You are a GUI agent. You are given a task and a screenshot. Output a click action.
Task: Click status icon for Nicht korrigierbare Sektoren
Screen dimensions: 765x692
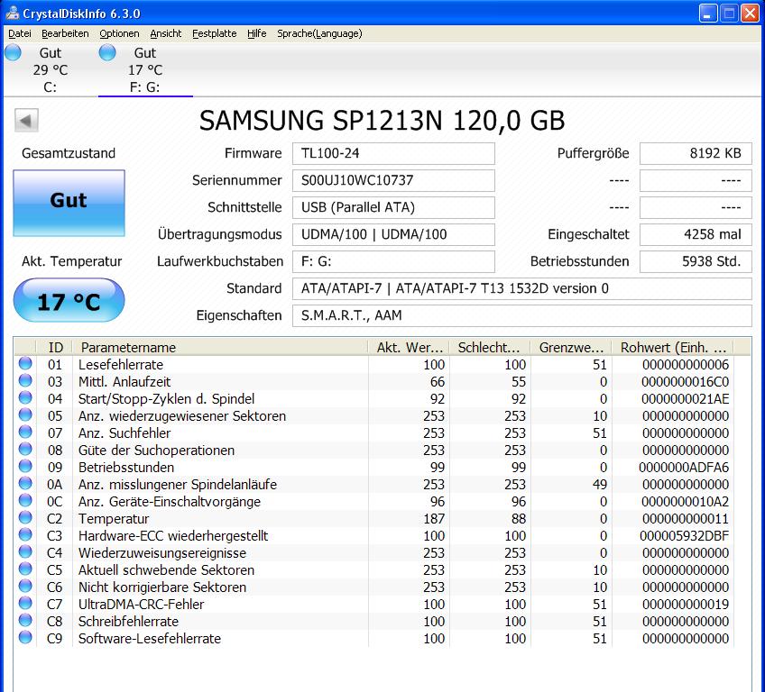coord(25,586)
